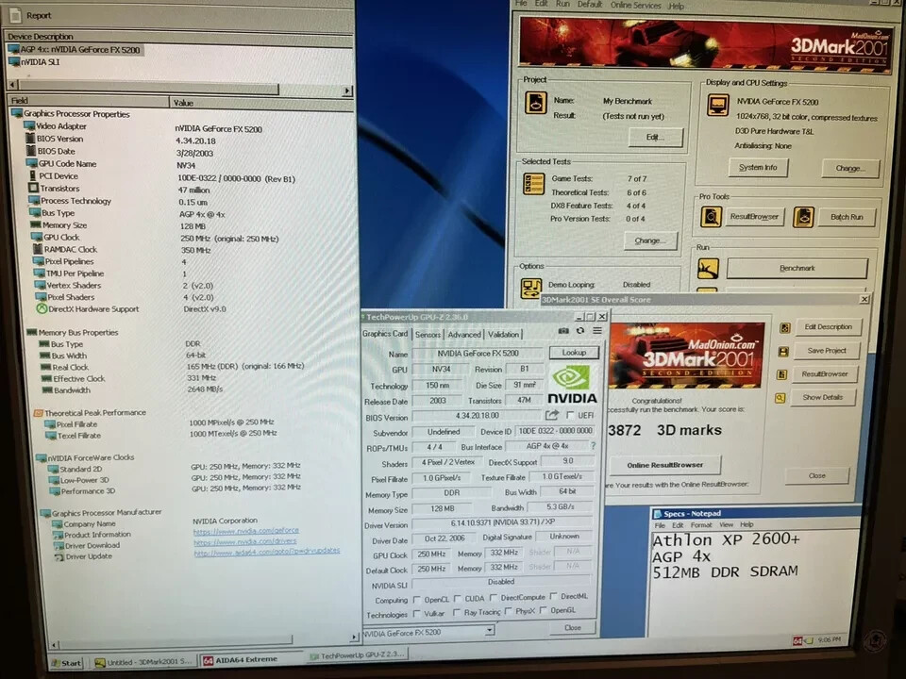Click the System Info button
Screen dimensions: 906x679
coord(758,168)
